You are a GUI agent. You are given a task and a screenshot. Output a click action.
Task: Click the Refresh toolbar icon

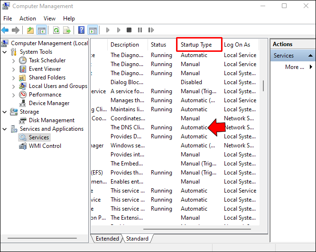pyautogui.click(x=56, y=30)
